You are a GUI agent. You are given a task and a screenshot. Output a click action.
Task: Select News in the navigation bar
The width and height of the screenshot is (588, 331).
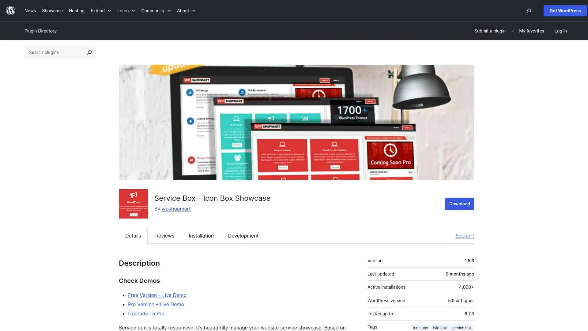[x=30, y=10]
